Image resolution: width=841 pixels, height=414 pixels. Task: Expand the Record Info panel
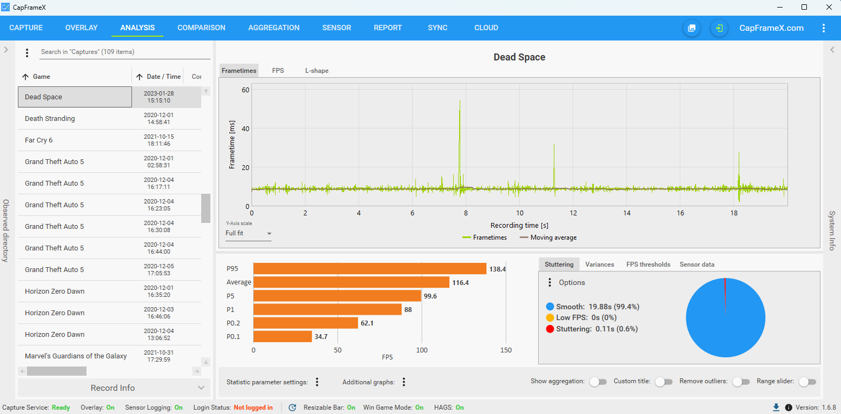point(113,388)
